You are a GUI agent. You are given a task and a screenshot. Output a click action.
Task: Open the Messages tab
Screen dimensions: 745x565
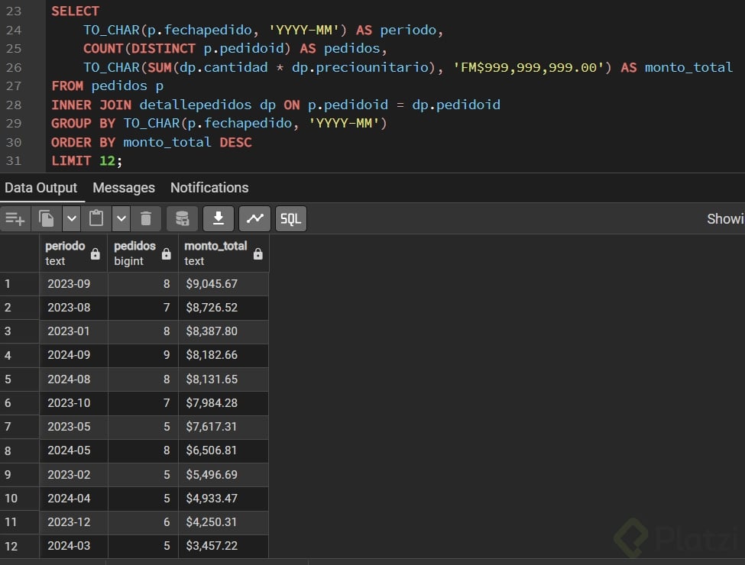point(124,188)
